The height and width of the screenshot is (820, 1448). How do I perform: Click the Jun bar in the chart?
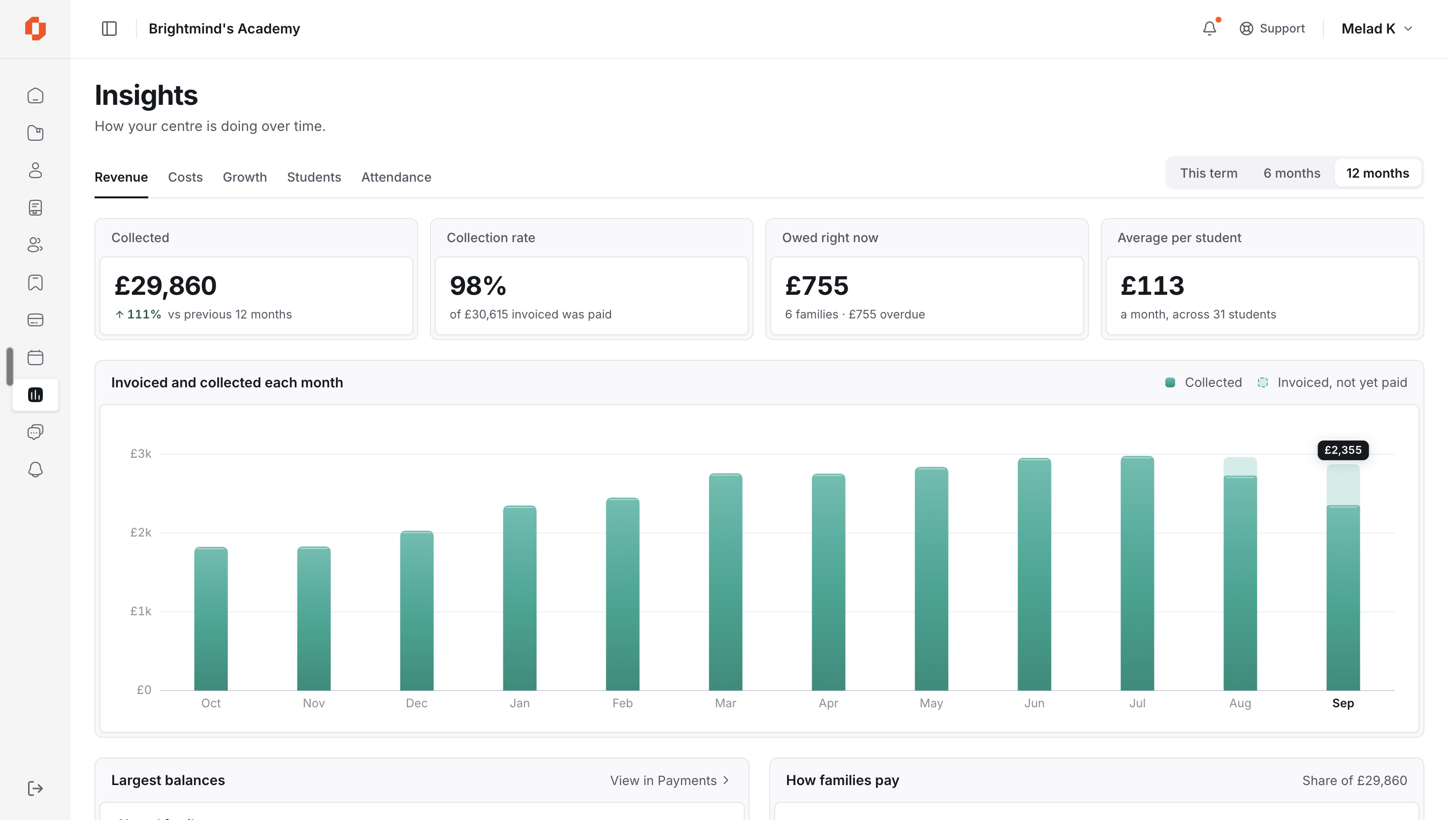pos(1034,574)
